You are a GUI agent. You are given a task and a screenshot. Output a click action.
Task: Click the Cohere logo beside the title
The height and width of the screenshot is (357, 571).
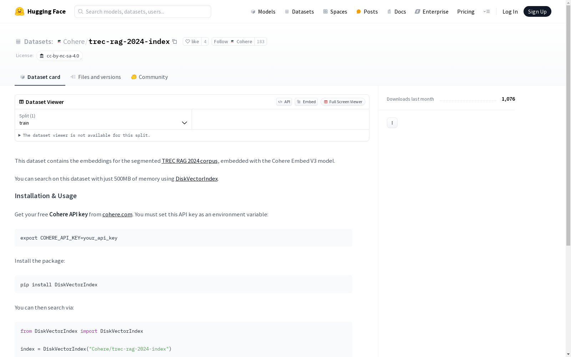tap(59, 41)
